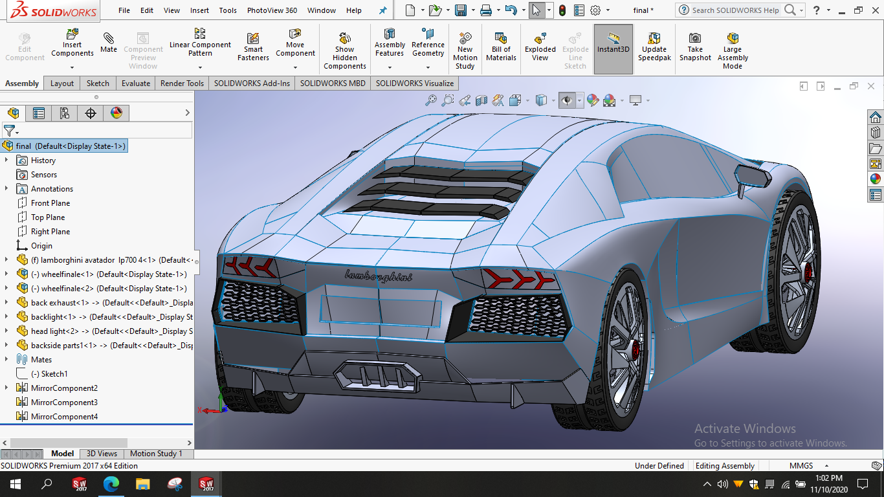
Task: Select Origin in feature tree
Action: point(41,245)
